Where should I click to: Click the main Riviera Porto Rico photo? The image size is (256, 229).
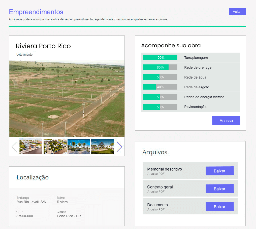(x=67, y=98)
